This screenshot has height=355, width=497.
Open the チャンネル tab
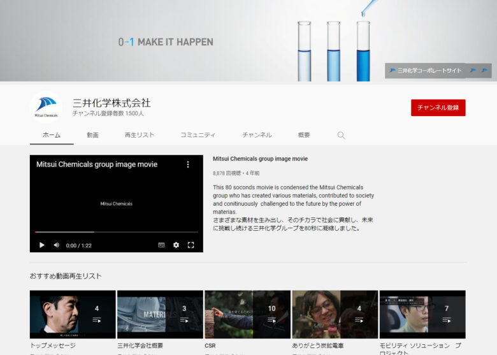[257, 135]
